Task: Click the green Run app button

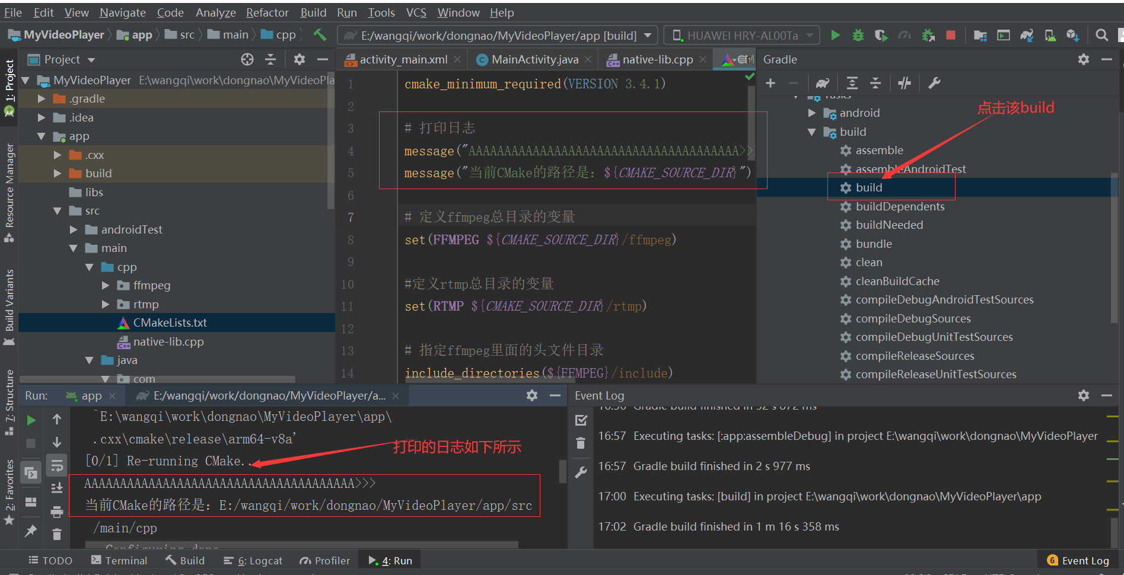Action: point(835,36)
